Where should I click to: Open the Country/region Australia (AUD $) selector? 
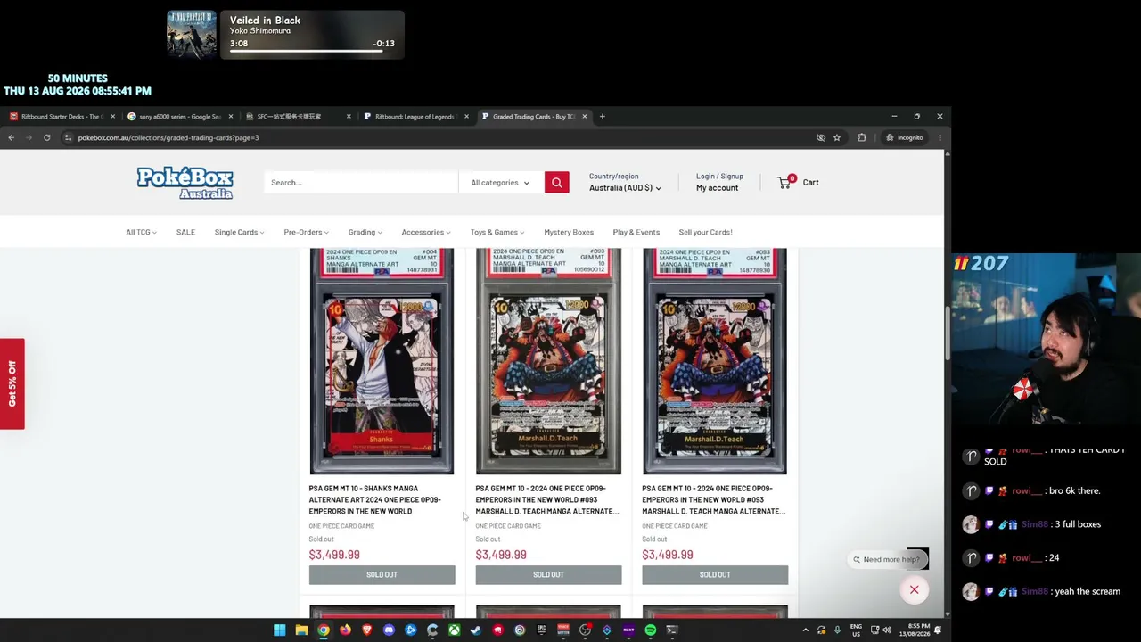coord(625,188)
